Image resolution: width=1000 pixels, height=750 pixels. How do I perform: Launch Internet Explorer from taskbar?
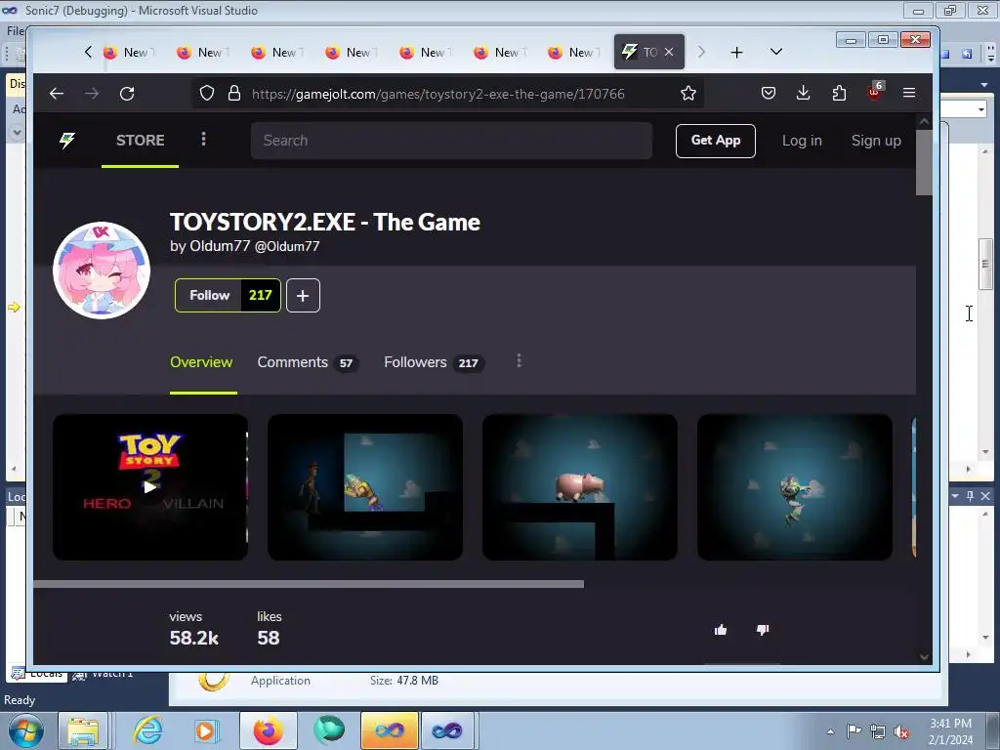click(x=148, y=730)
